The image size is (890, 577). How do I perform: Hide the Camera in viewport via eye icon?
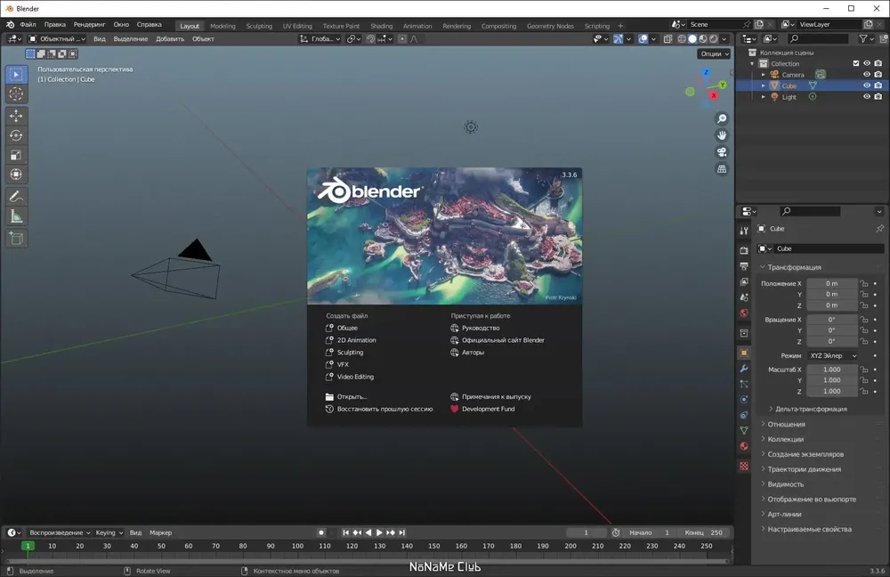point(866,75)
